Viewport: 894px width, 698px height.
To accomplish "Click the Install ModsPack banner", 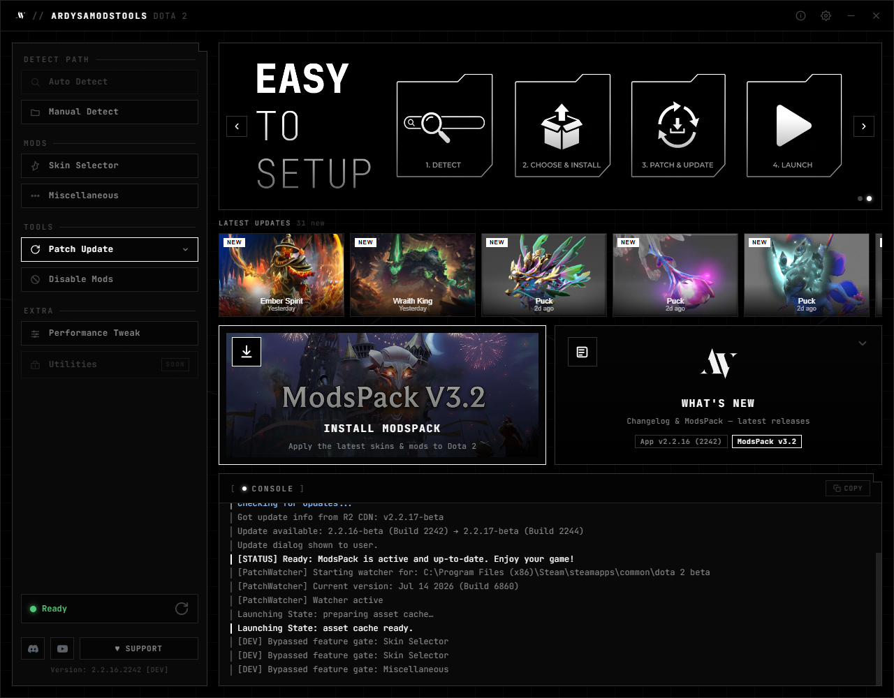I will 382,395.
